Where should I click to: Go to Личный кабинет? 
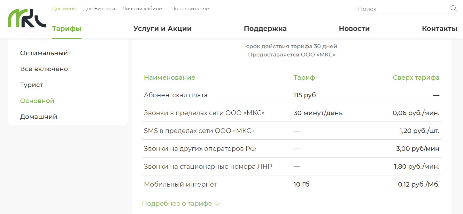coord(143,9)
